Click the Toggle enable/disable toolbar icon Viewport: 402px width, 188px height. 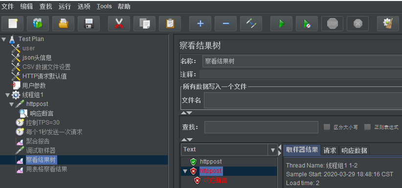(x=251, y=24)
